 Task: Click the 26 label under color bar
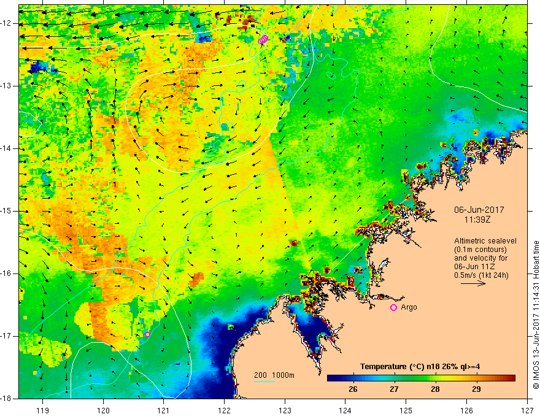[x=353, y=389]
